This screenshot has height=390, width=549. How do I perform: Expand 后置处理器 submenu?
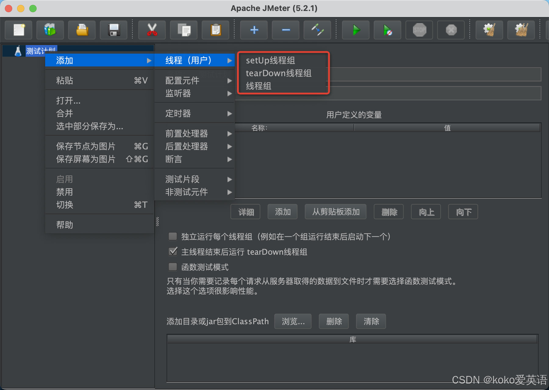pyautogui.click(x=195, y=146)
